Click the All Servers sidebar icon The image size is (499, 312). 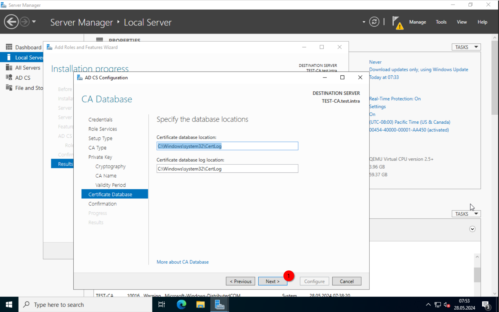click(9, 67)
